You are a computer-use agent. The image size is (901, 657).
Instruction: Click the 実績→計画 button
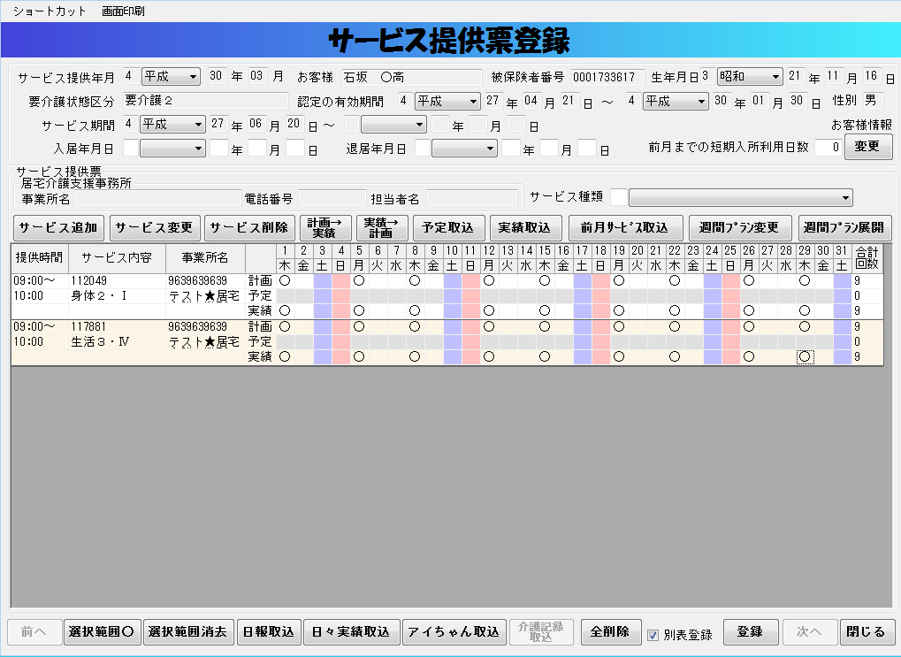coord(382,227)
